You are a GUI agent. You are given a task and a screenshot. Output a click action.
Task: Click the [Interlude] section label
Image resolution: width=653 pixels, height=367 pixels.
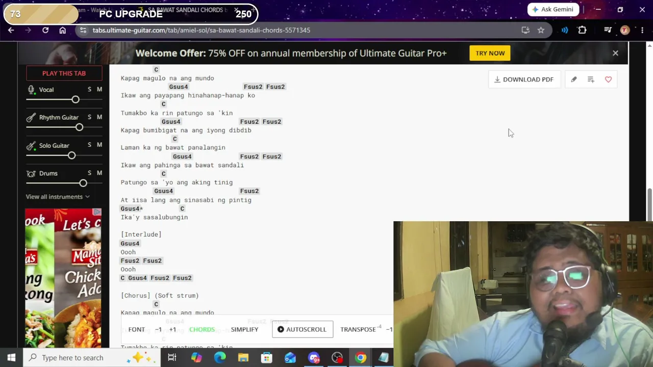(141, 234)
